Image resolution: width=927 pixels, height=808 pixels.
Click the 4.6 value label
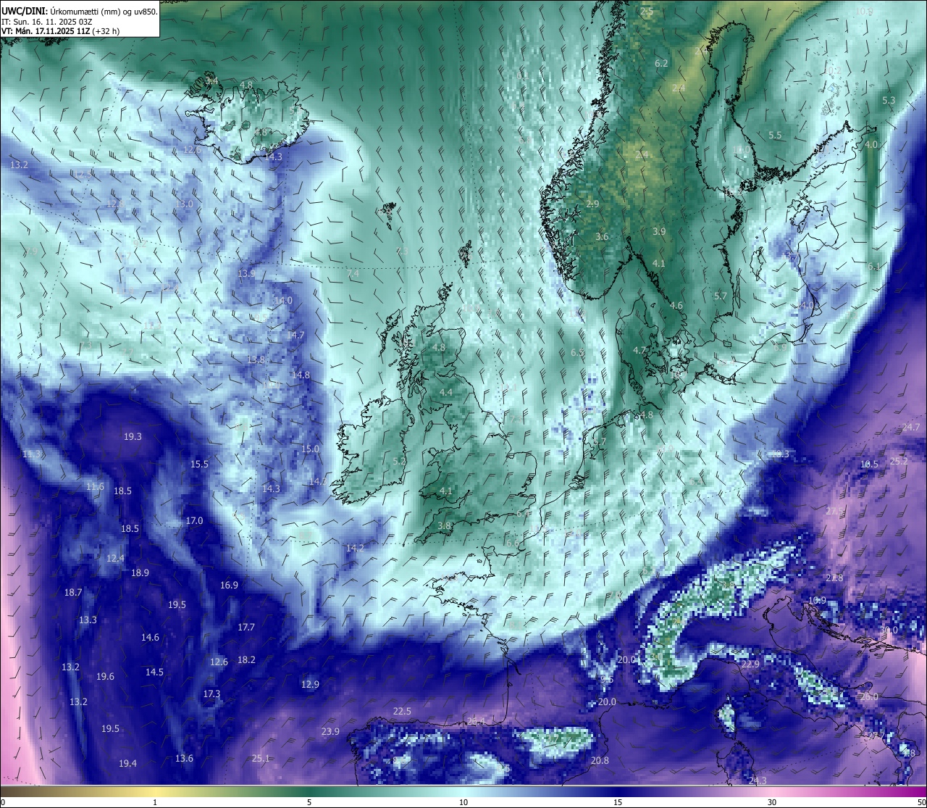(x=676, y=305)
